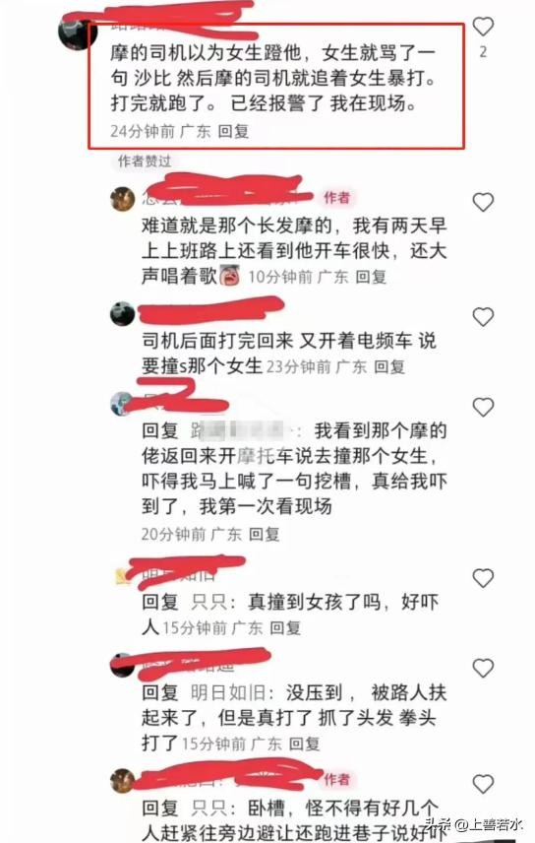Screen dimensions: 535x843
Task: Like the bottom 卧槽 author reply
Action: coord(482,784)
